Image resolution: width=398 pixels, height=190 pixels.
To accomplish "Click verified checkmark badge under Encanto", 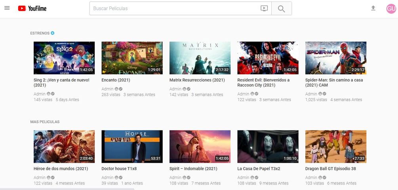I will (121, 89).
